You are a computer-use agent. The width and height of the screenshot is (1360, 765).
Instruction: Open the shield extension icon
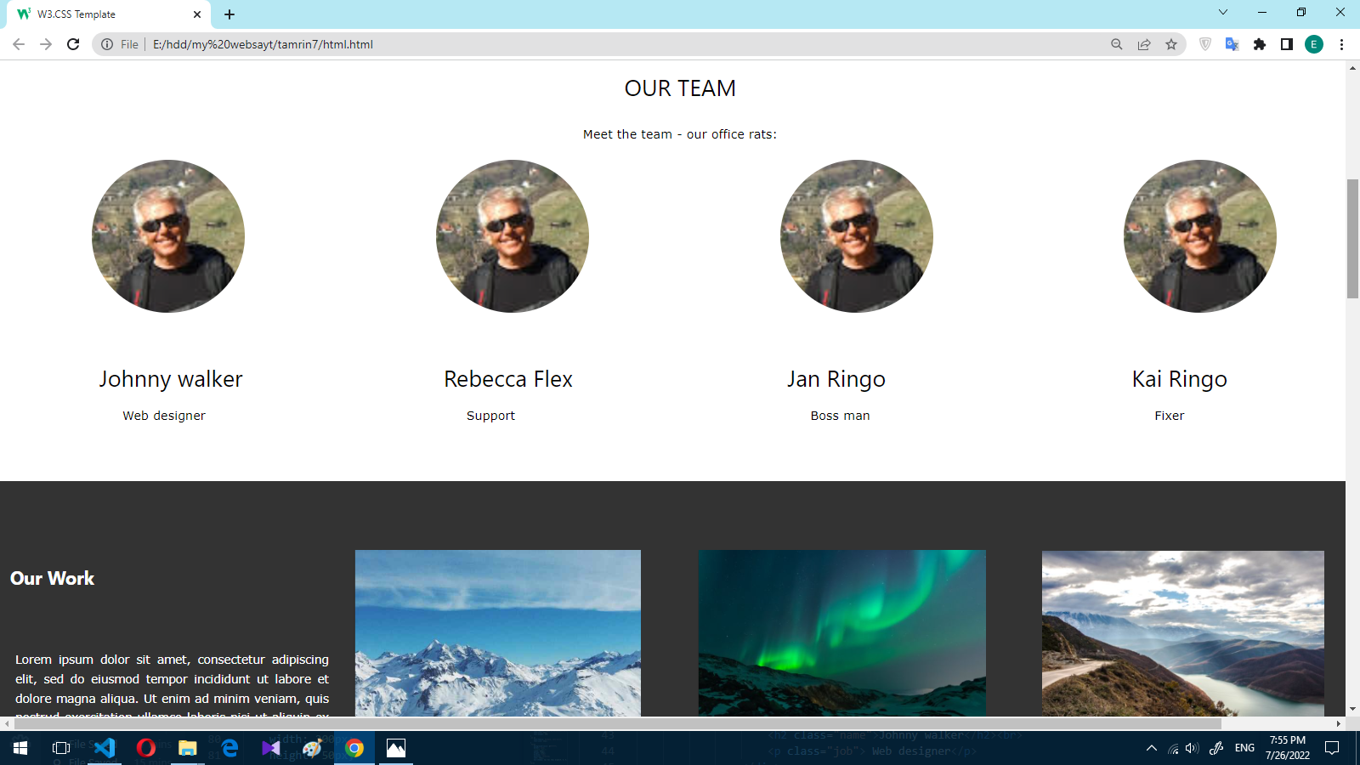point(1205,44)
